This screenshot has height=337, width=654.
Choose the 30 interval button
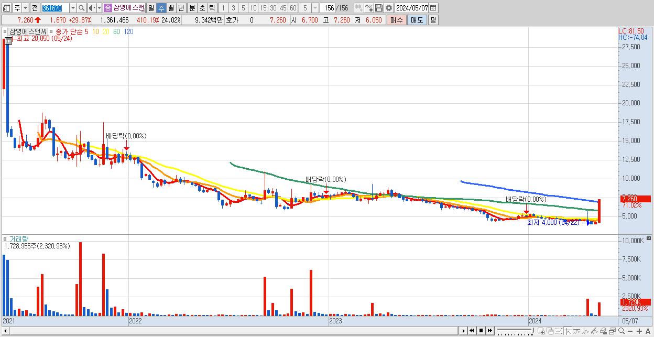click(273, 8)
